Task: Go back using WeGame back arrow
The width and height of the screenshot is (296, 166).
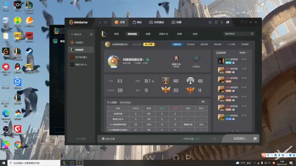Action: 100,22
